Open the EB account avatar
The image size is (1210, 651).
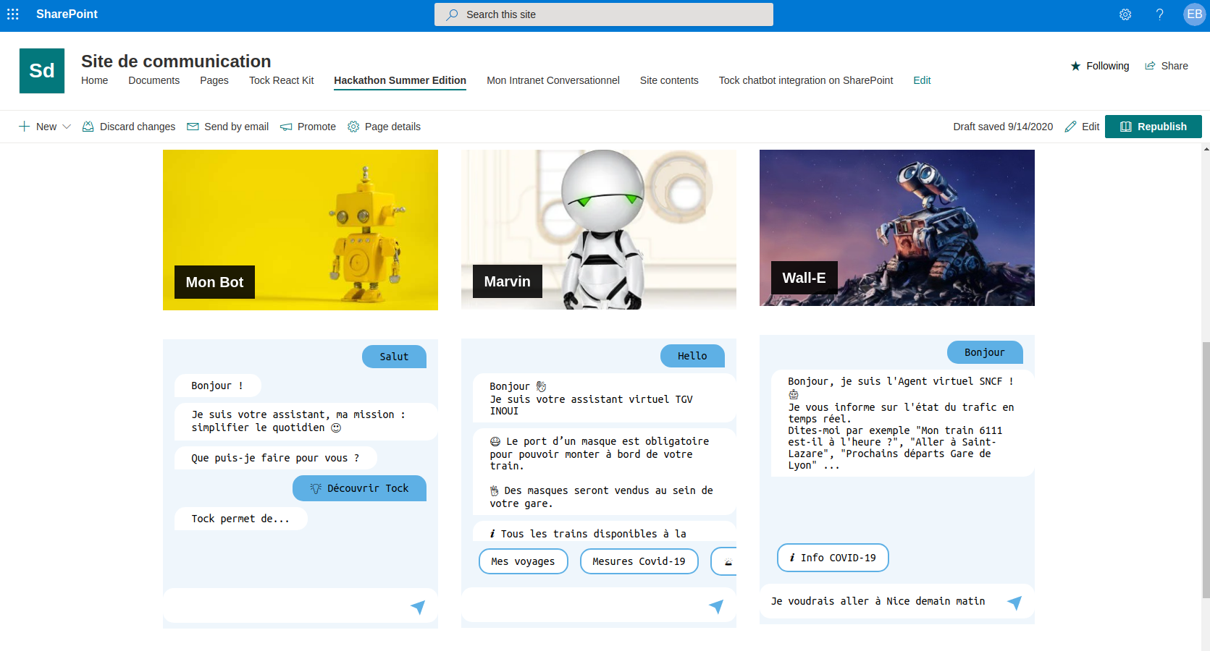click(x=1194, y=14)
